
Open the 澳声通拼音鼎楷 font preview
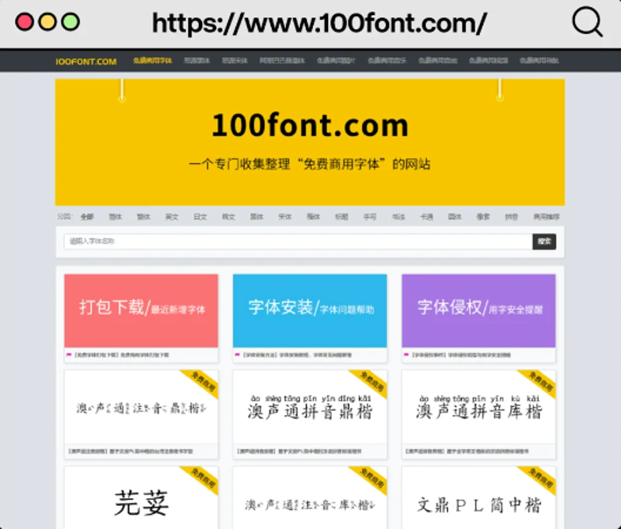(310, 407)
